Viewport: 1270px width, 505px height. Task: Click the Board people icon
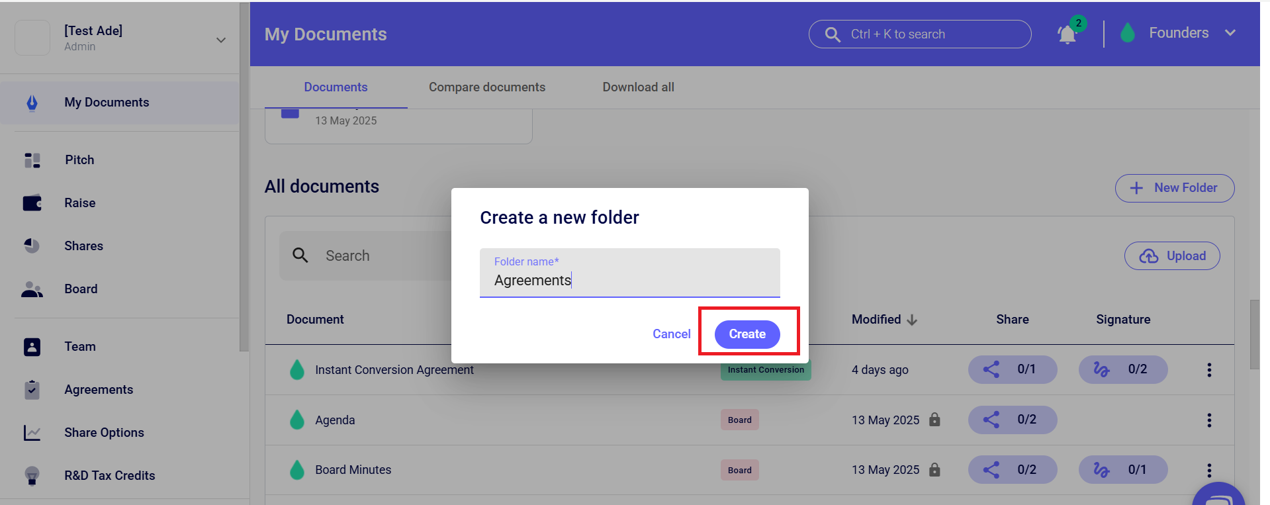pyautogui.click(x=32, y=289)
